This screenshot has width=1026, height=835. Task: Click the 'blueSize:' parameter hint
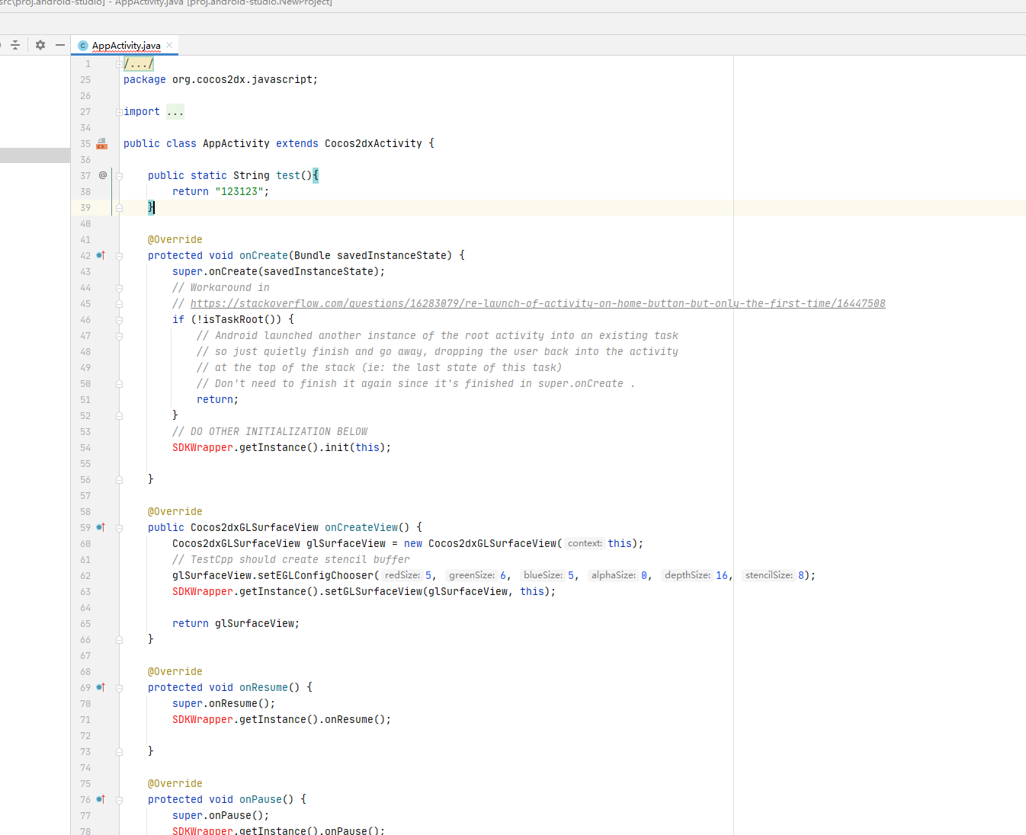(x=543, y=575)
